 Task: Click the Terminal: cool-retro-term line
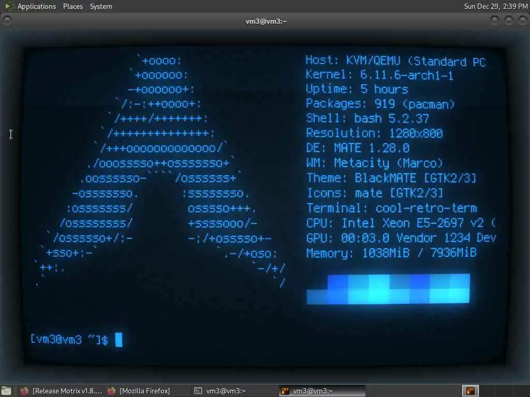point(392,208)
